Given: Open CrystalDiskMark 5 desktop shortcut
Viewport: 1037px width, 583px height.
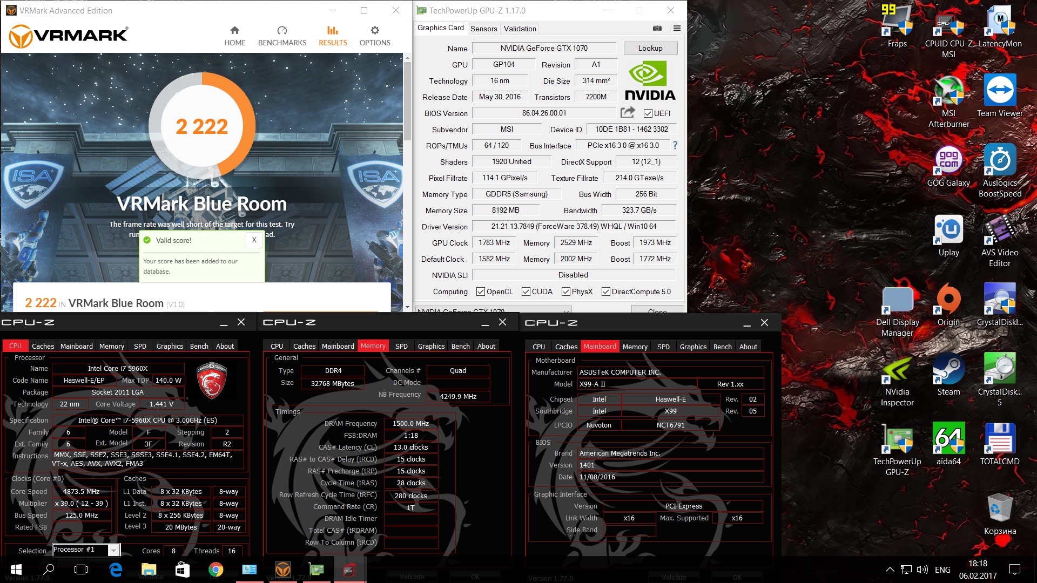Looking at the screenshot, I should tap(1000, 380).
